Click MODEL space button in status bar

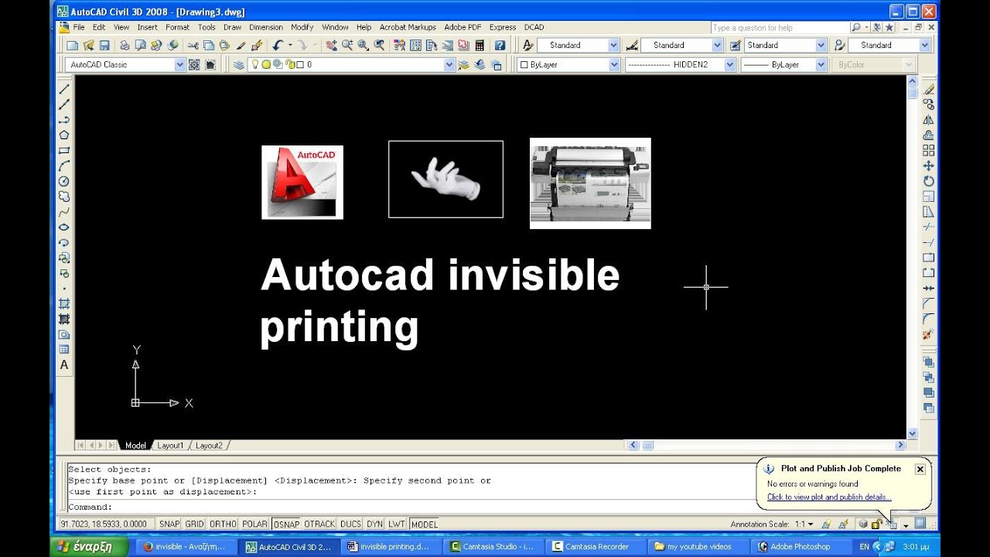pyautogui.click(x=424, y=524)
